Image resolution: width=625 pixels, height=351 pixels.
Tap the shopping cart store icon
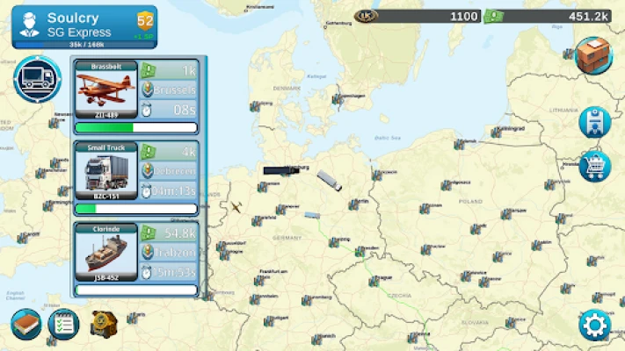pyautogui.click(x=594, y=166)
